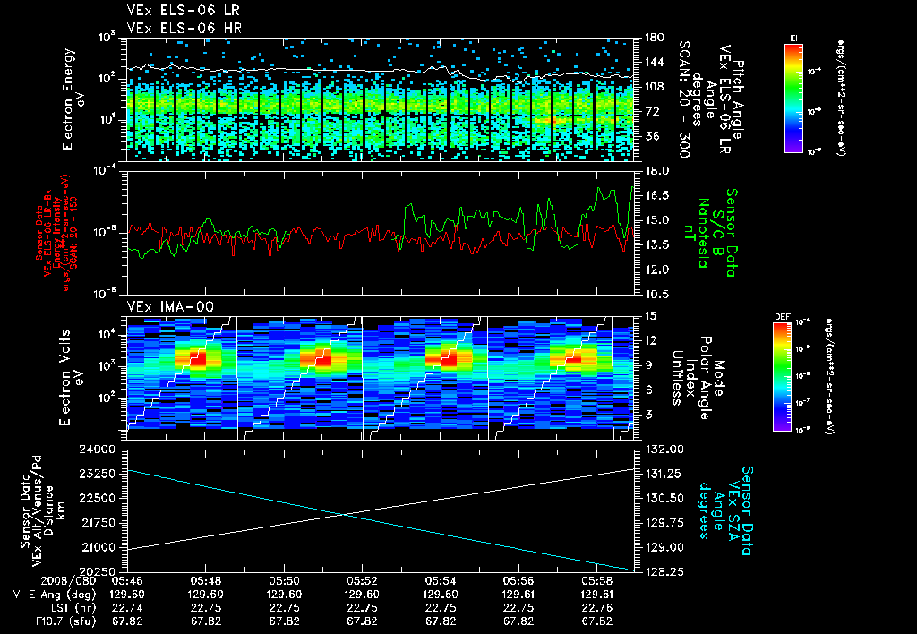Click the LST (hr) row label
The width and height of the screenshot is (917, 634).
point(68,608)
